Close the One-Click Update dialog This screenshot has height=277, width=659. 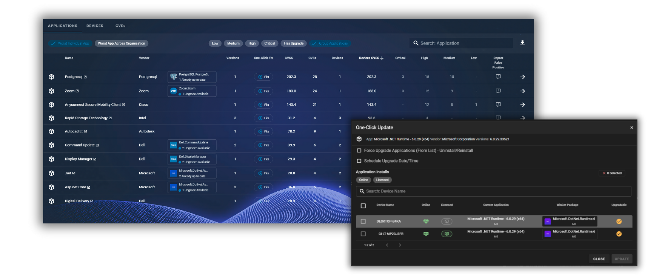click(x=631, y=128)
